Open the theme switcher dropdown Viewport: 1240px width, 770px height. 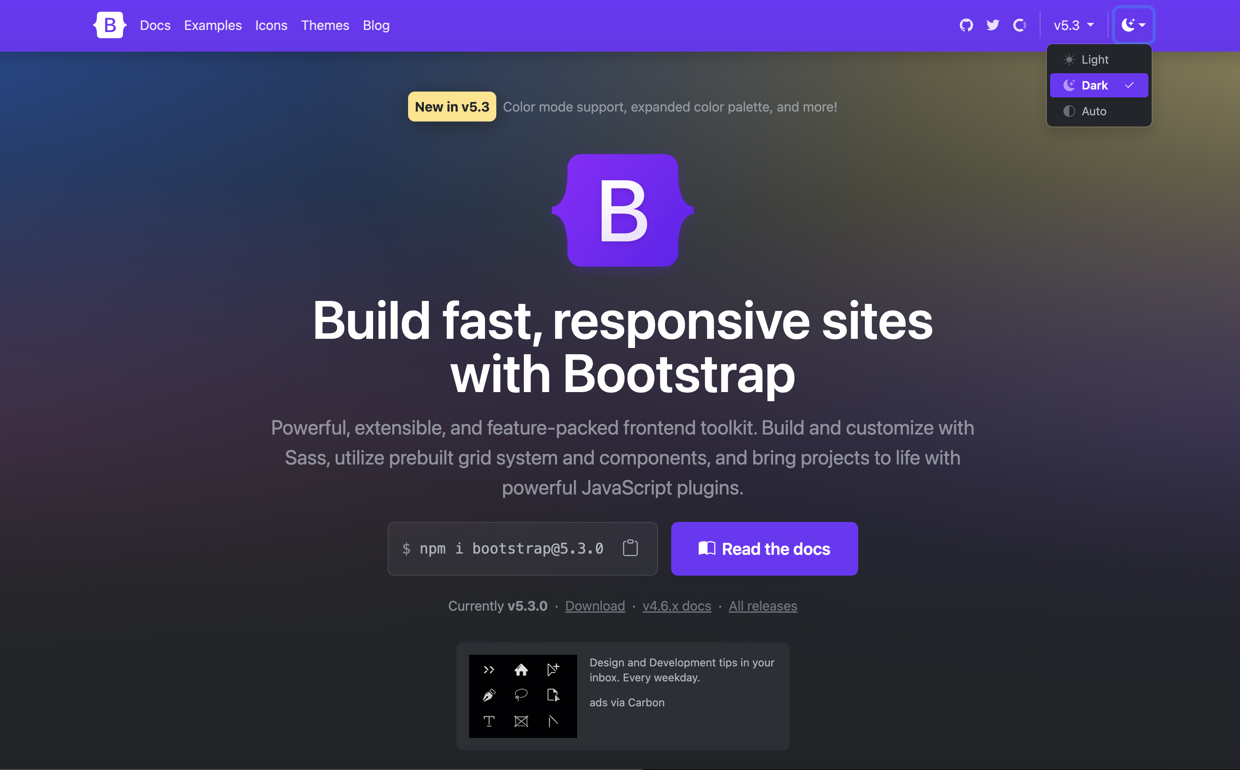point(1133,25)
